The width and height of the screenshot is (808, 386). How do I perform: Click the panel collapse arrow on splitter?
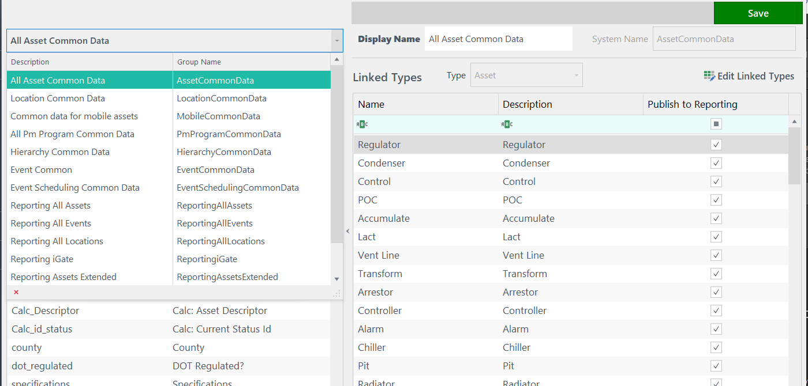[347, 231]
